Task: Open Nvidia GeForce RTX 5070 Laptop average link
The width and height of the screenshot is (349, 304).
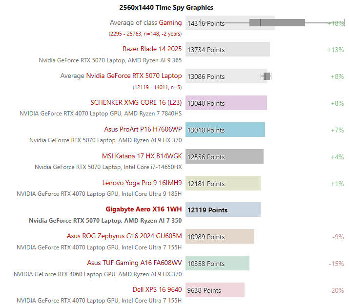Action: (134, 76)
